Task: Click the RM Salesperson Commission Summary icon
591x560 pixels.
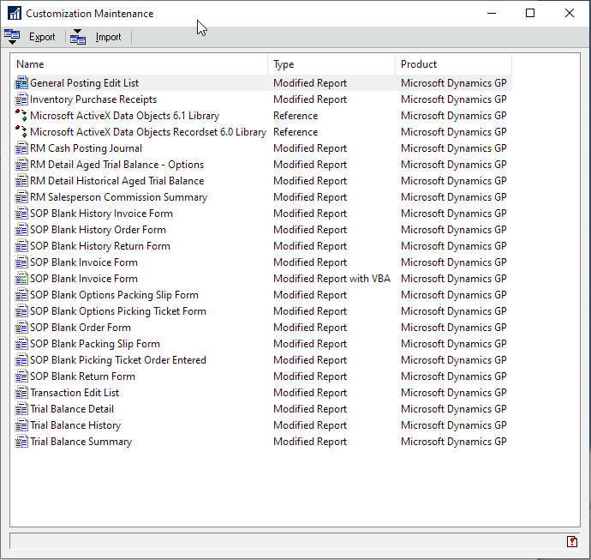Action: [21, 197]
